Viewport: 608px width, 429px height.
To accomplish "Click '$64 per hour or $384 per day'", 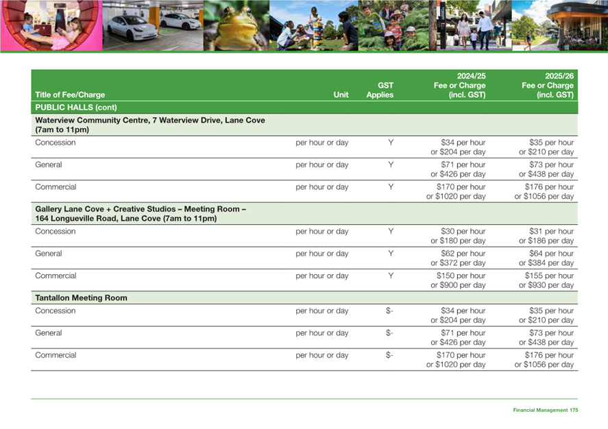I will [546, 258].
